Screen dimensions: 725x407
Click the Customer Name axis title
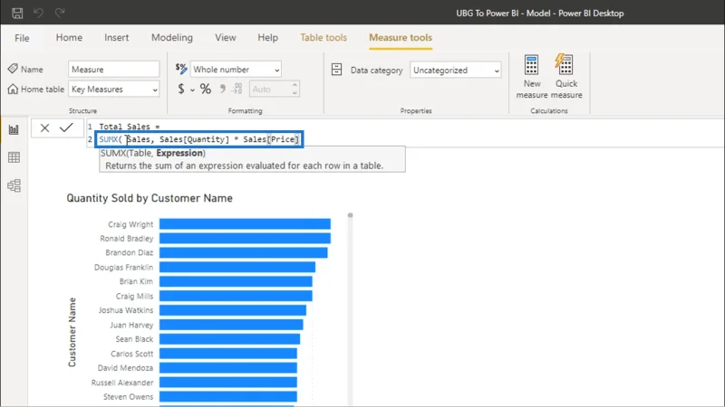coord(72,332)
